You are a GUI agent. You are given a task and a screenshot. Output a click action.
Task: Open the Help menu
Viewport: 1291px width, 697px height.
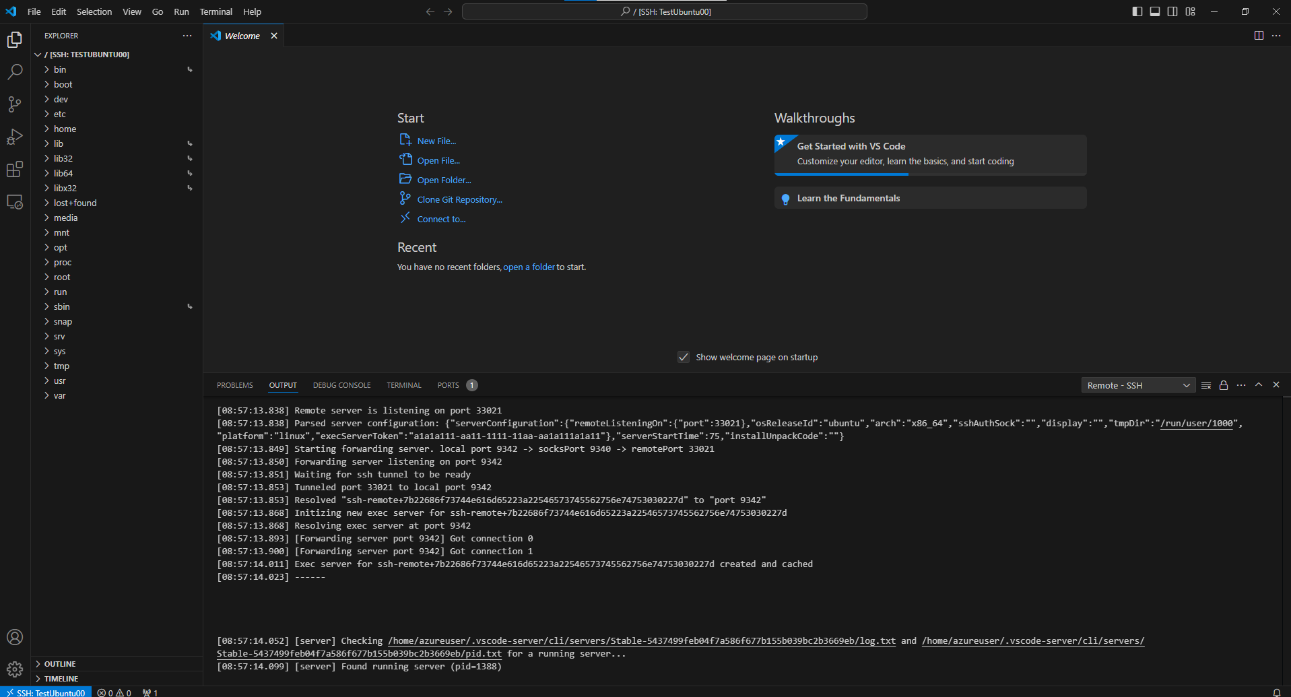pos(252,11)
